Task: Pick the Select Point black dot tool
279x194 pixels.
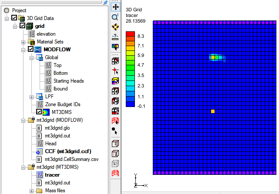Action: tap(115, 131)
